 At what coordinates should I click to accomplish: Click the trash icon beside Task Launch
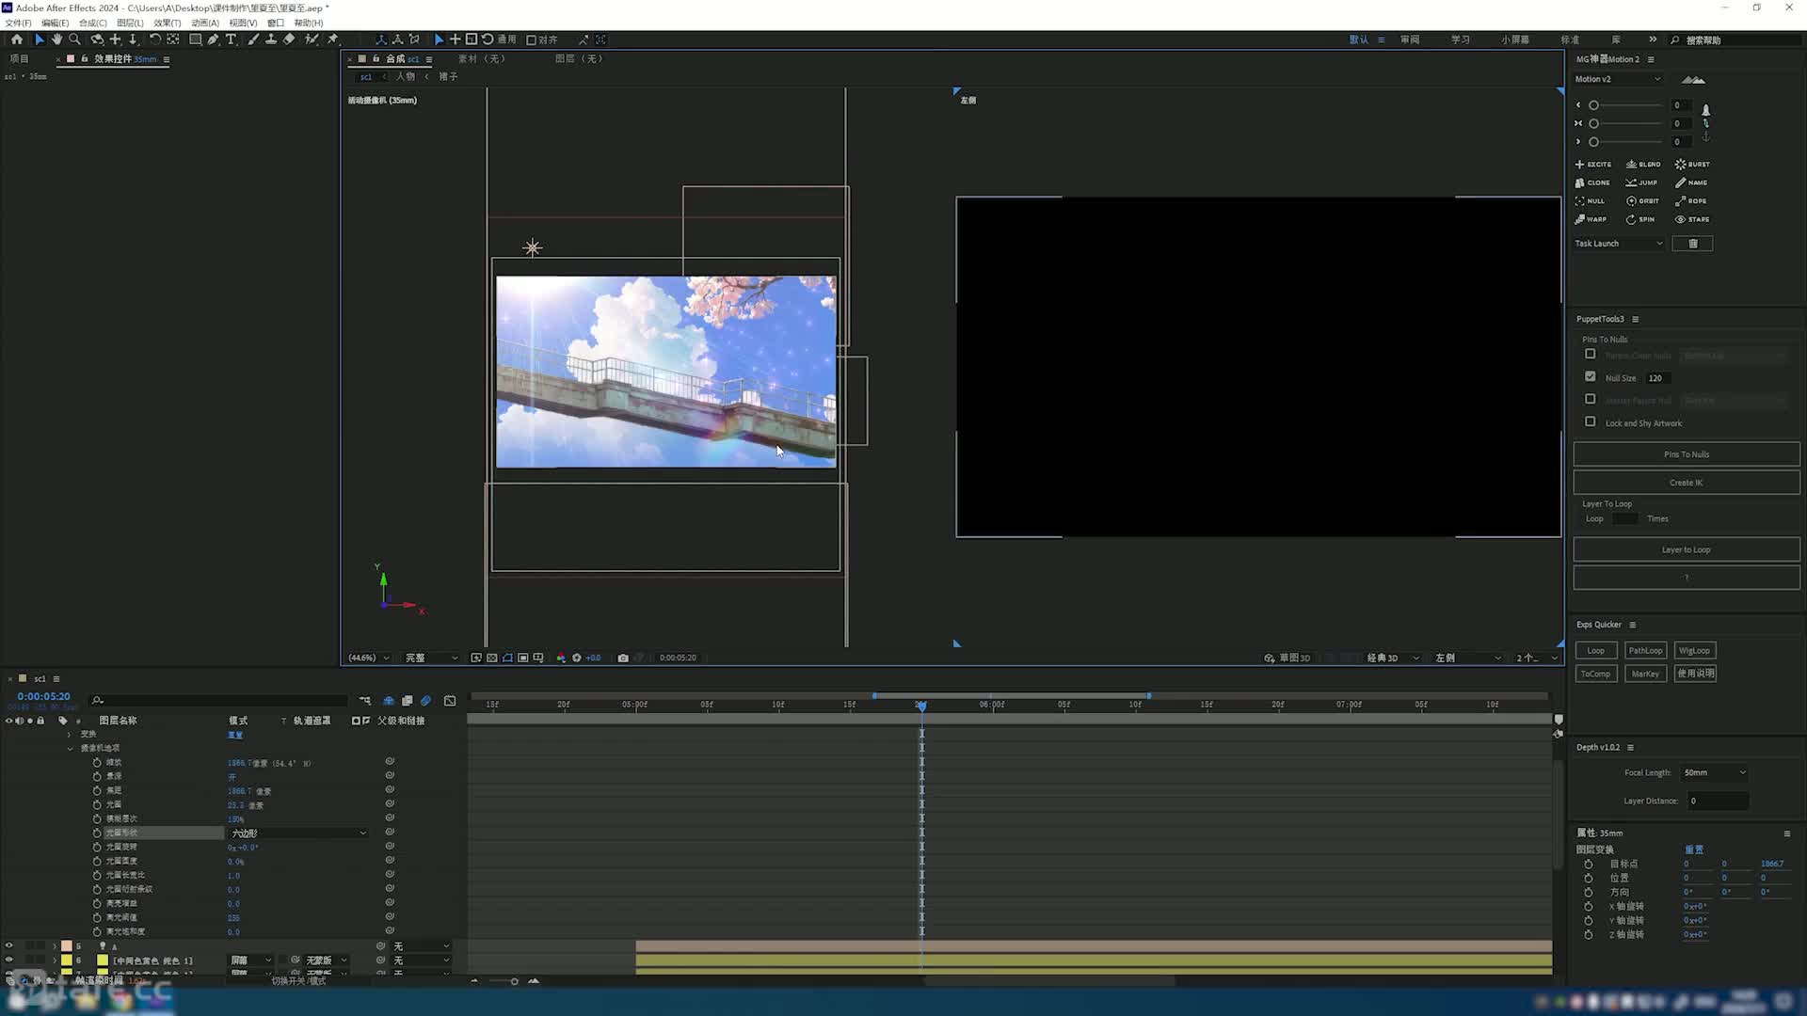pos(1692,244)
